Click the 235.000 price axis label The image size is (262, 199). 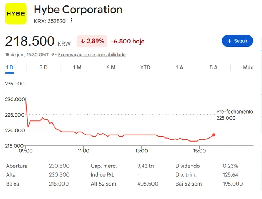tap(15, 84)
